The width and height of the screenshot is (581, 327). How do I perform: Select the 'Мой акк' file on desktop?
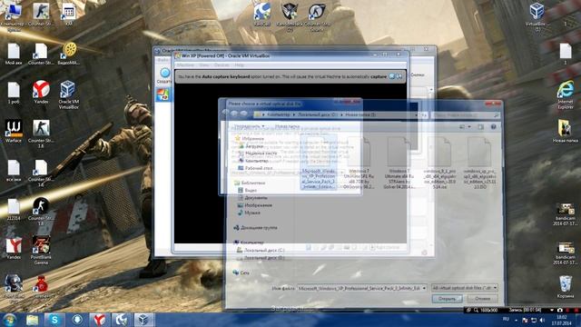14,54
